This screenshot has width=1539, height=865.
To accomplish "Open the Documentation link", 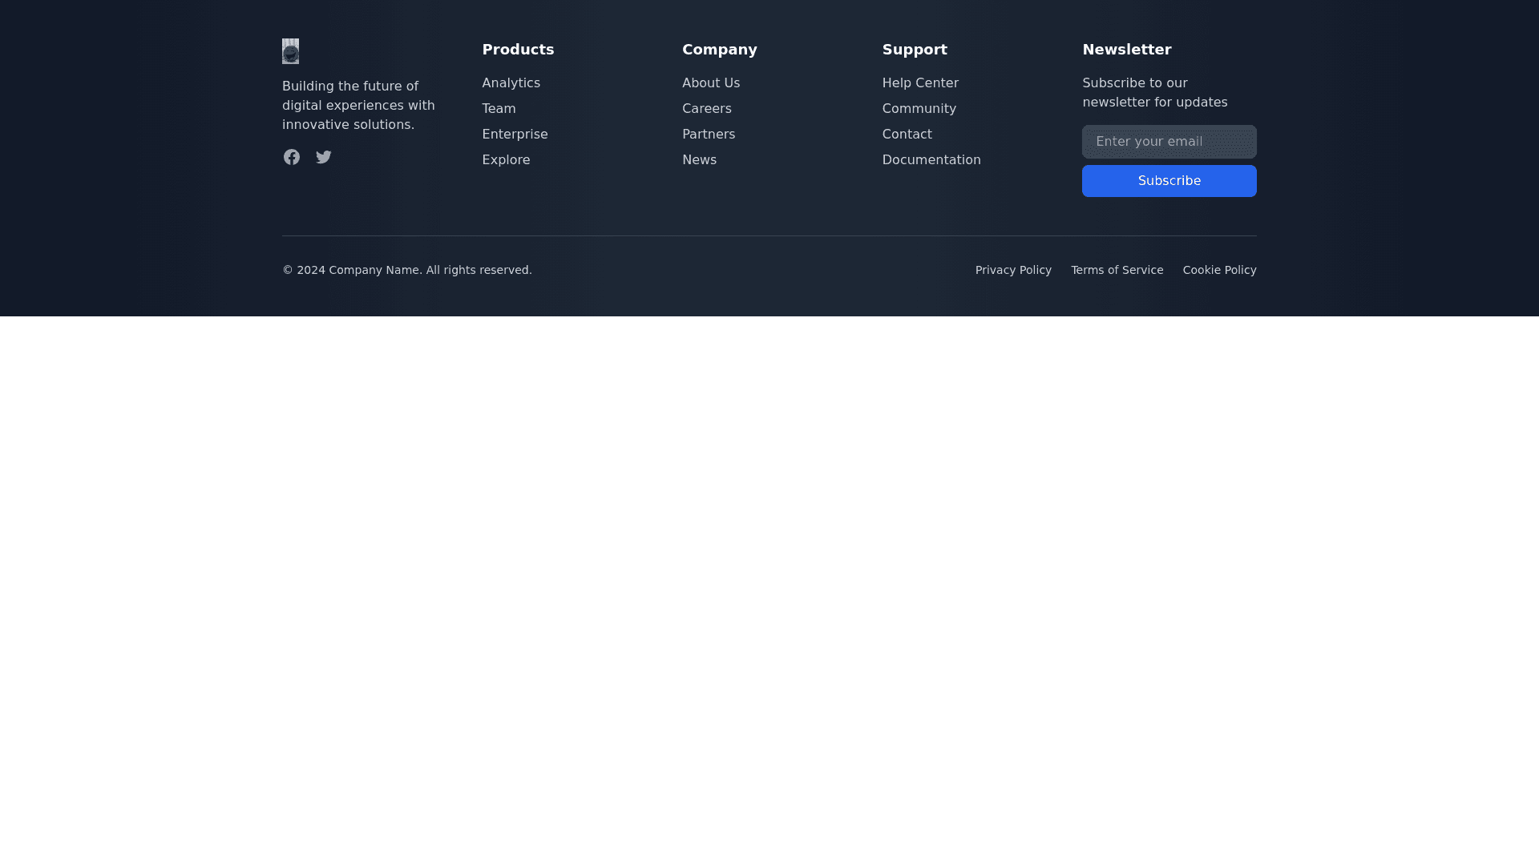I will pyautogui.click(x=931, y=160).
